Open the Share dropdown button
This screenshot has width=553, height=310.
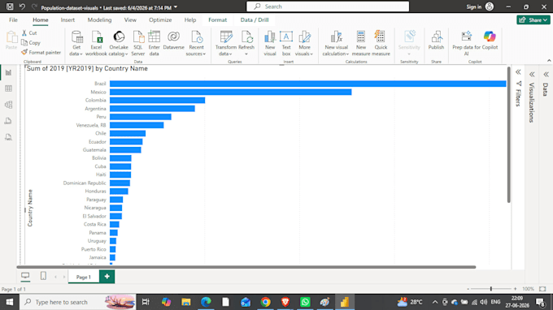[533, 20]
